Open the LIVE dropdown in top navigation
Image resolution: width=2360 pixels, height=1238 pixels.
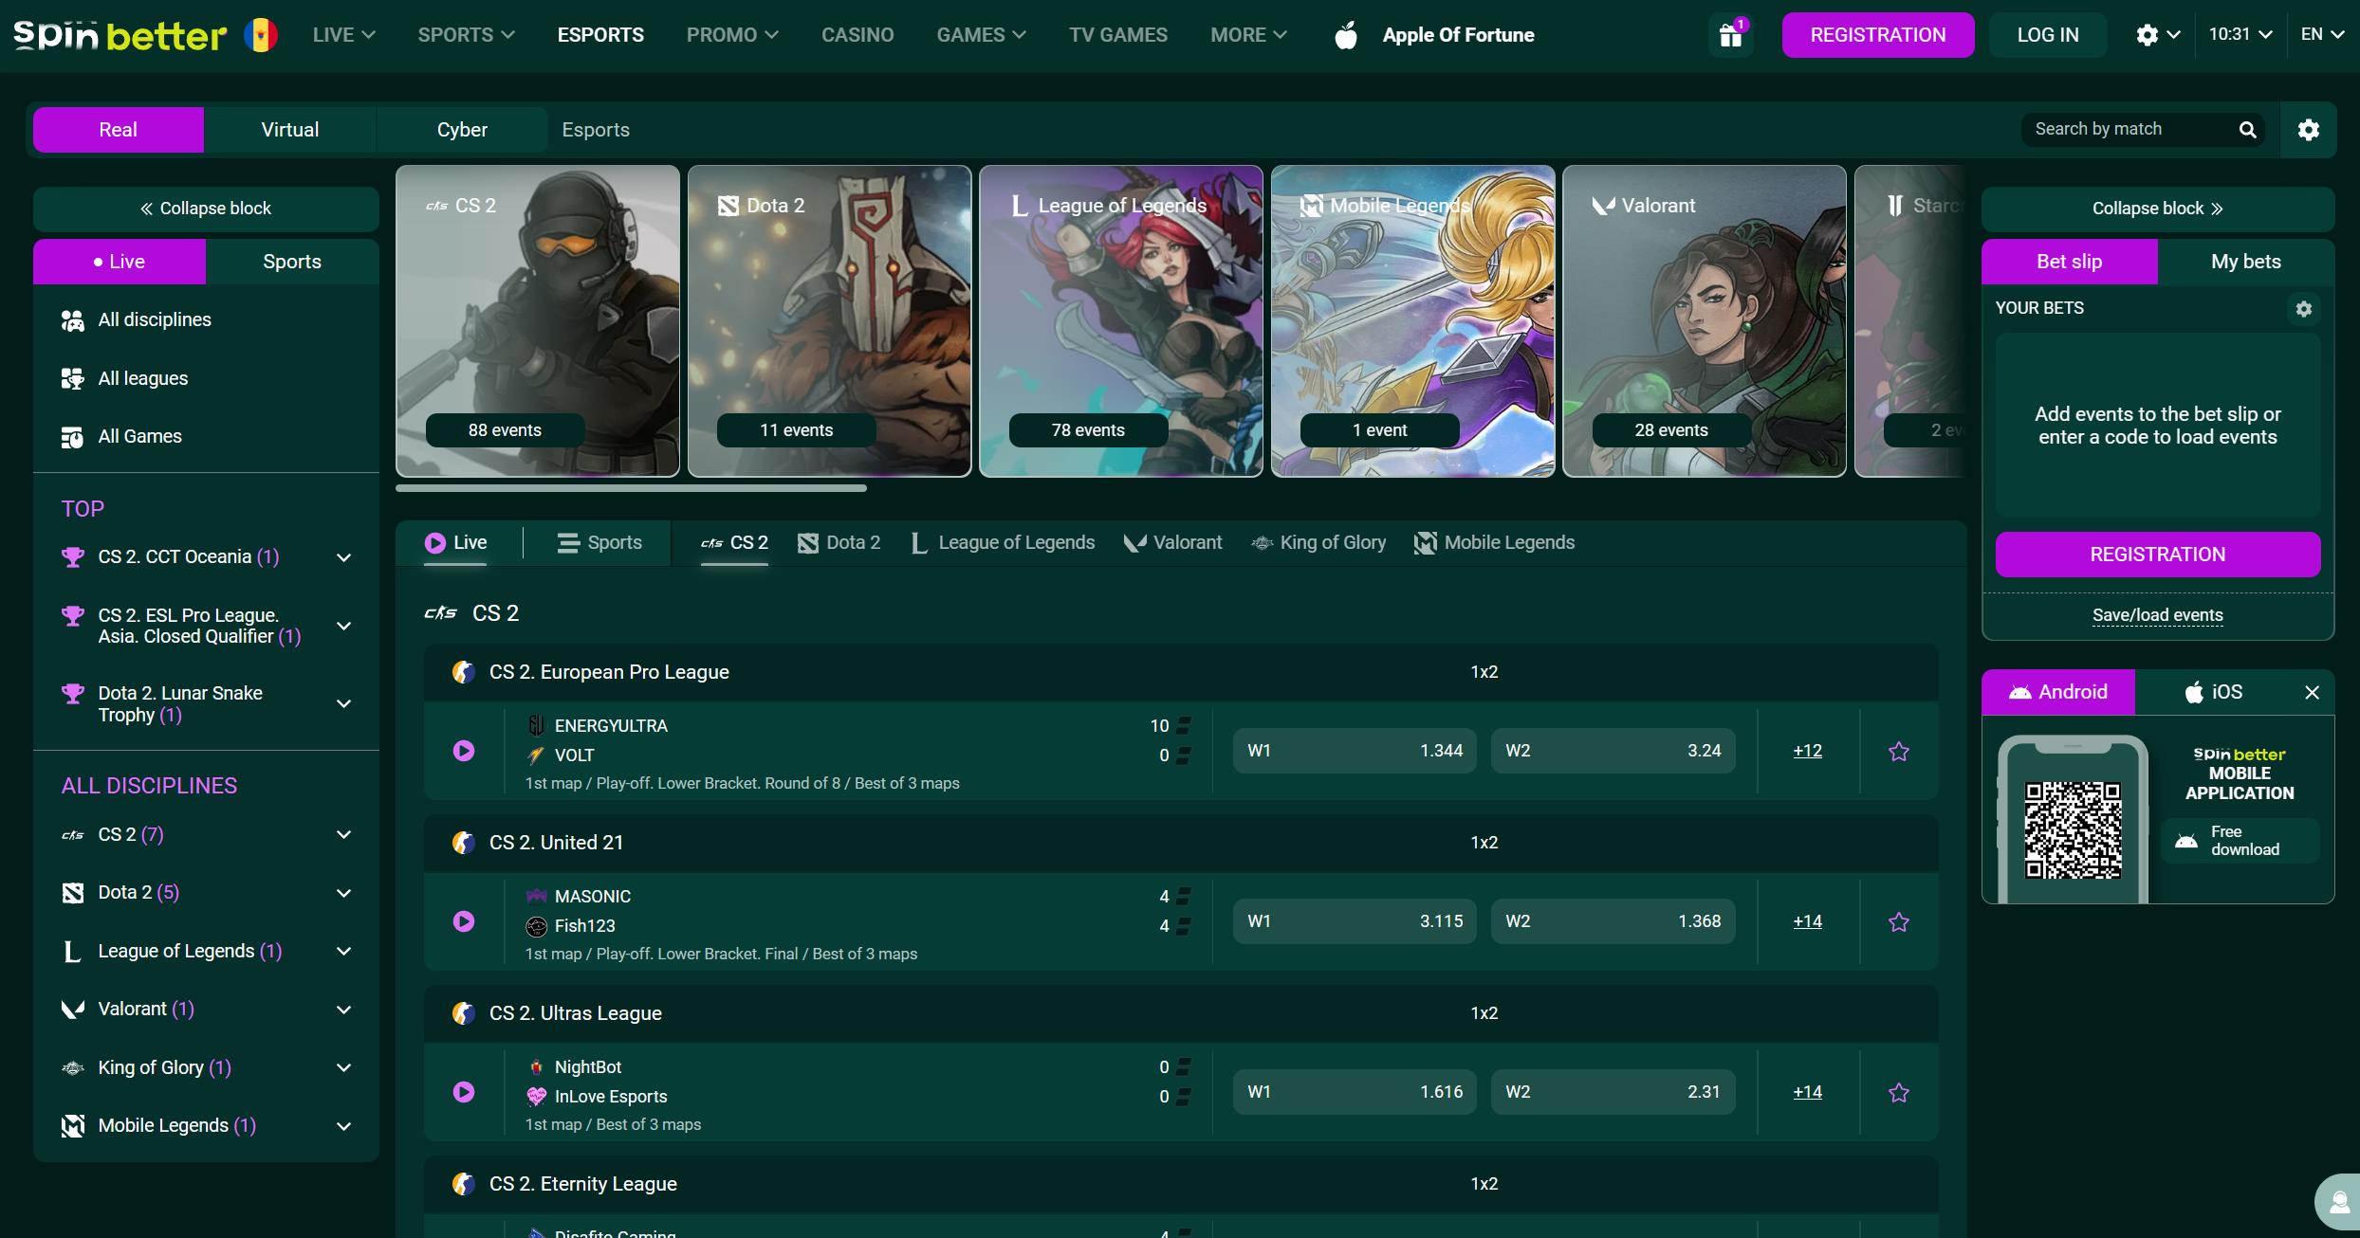tap(343, 35)
